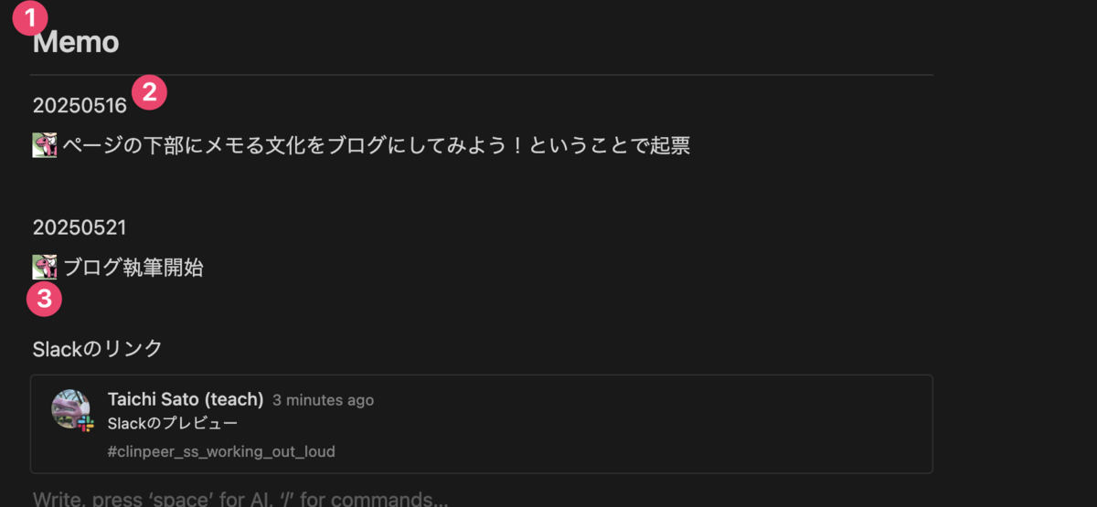
Task: Click the 3 minutes ago timestamp
Action: pos(323,400)
